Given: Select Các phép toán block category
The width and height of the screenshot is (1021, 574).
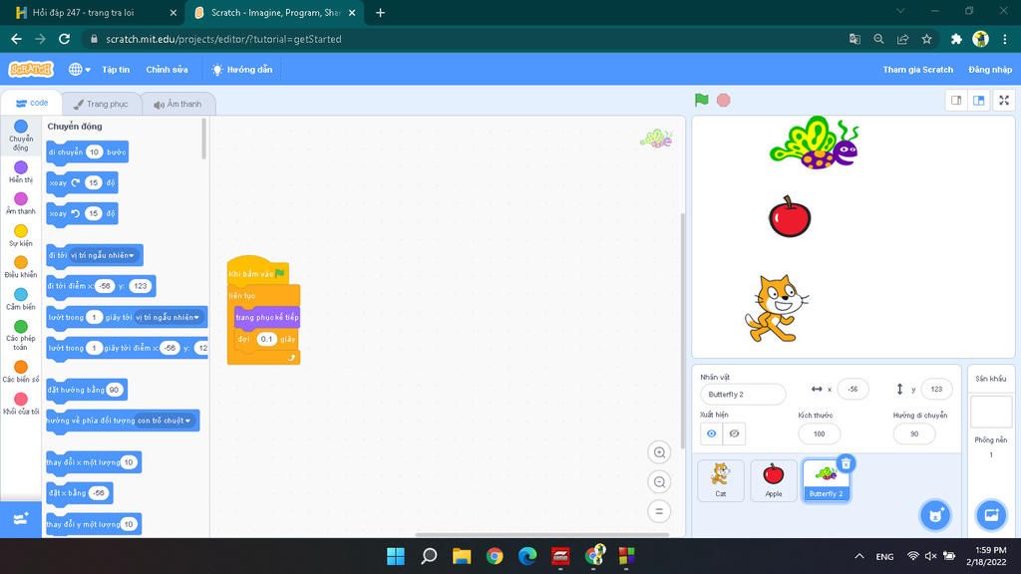Looking at the screenshot, I should coord(21,335).
